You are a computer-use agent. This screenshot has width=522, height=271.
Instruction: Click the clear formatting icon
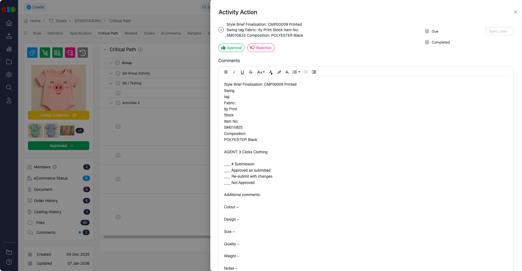[287, 72]
